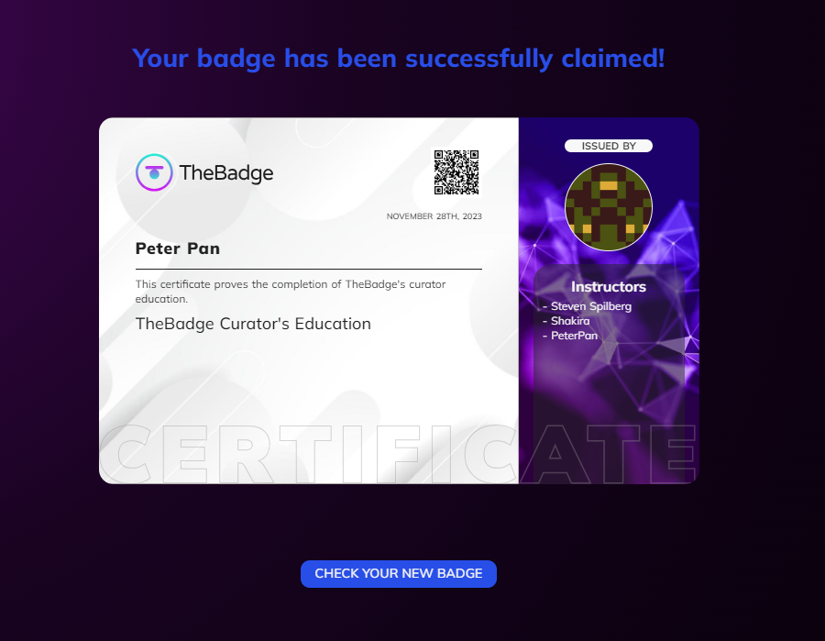Image resolution: width=825 pixels, height=641 pixels.
Task: Select PeterPan in instructors list
Action: [x=574, y=336]
